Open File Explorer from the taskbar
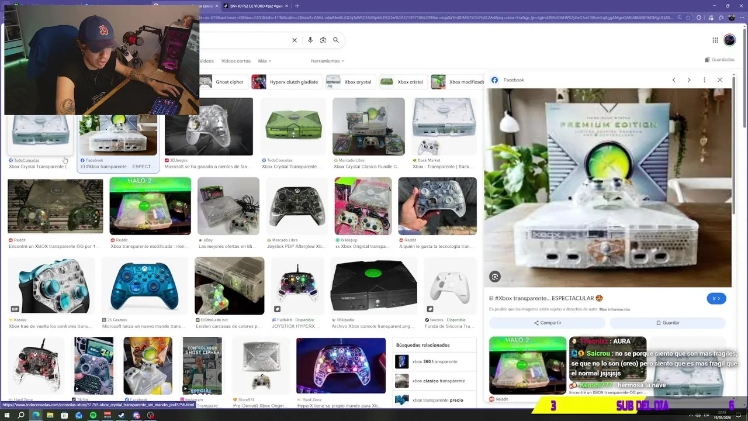This screenshot has height=421, width=748. [50, 415]
